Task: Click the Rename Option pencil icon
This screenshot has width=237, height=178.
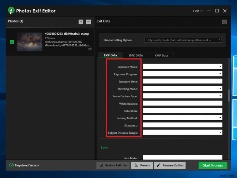Action: (x=158, y=165)
